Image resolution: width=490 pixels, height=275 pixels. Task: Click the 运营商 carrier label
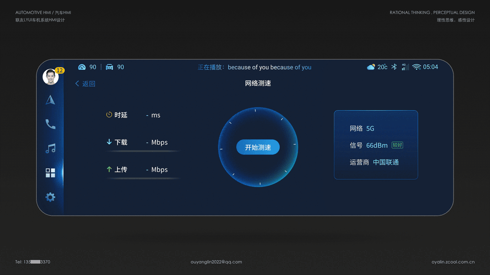pyautogui.click(x=360, y=162)
